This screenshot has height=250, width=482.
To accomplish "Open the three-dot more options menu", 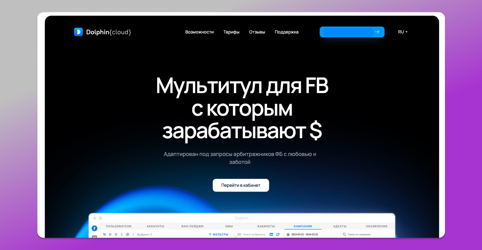I will point(133,235).
